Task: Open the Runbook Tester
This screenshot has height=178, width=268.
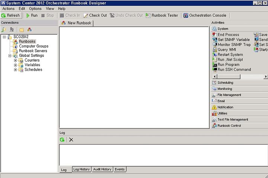Action: [162, 16]
